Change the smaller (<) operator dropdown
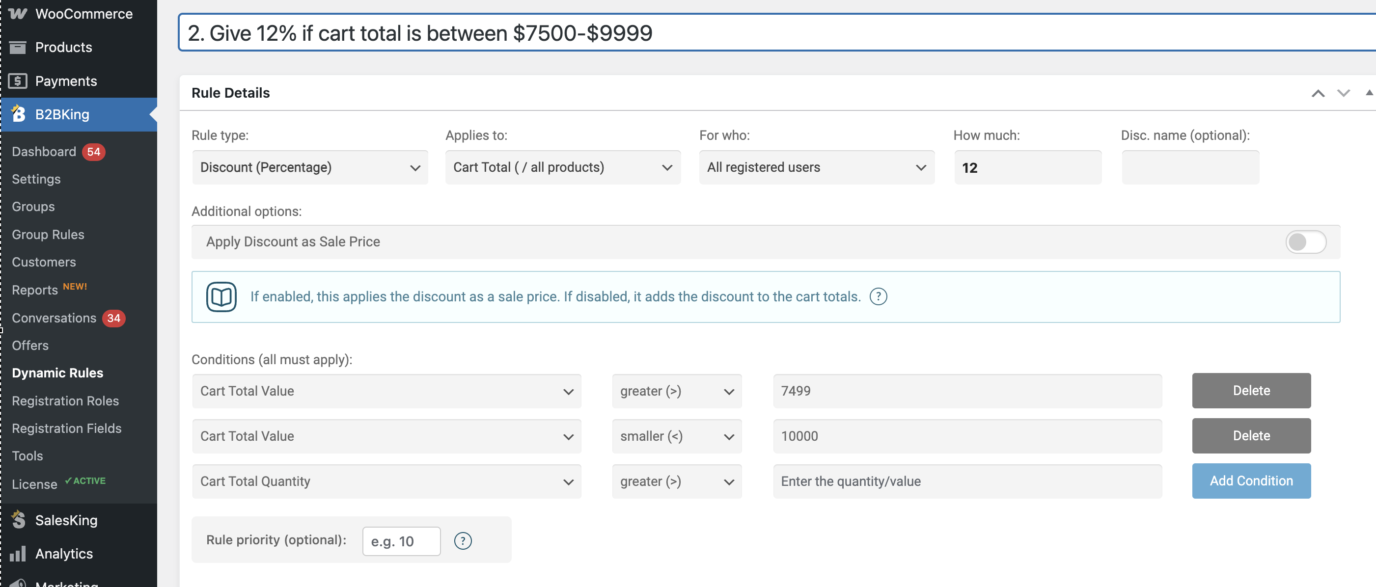This screenshot has width=1376, height=587. click(x=677, y=436)
